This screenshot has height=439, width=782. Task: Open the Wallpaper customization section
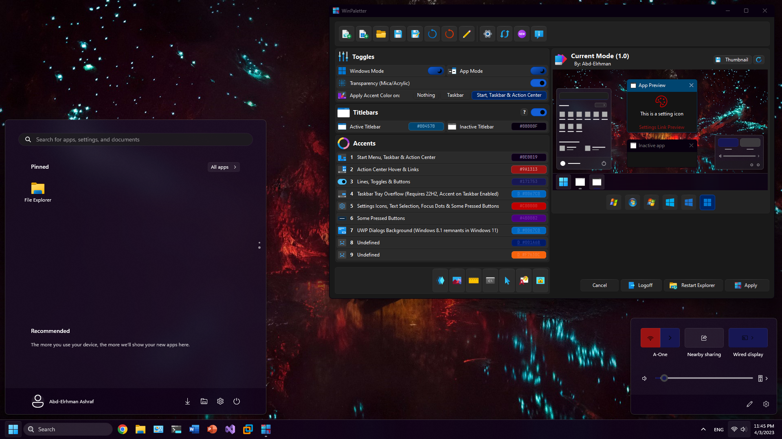457,280
